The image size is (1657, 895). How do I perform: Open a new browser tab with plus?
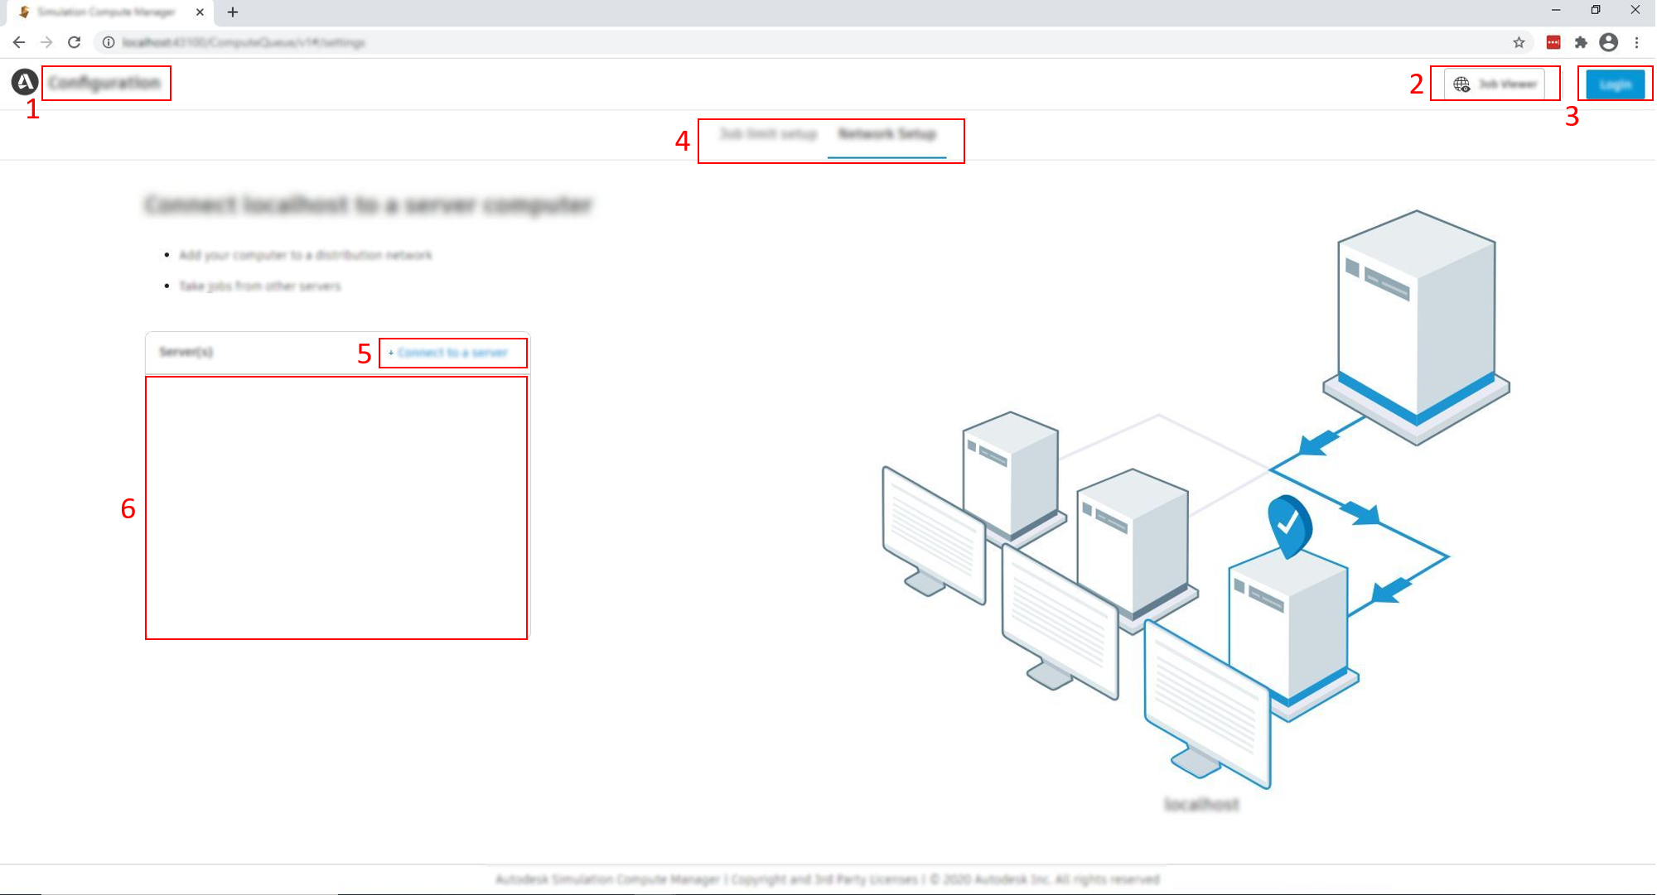click(x=233, y=12)
